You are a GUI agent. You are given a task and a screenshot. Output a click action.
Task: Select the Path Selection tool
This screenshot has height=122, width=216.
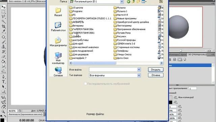click(x=3, y=87)
